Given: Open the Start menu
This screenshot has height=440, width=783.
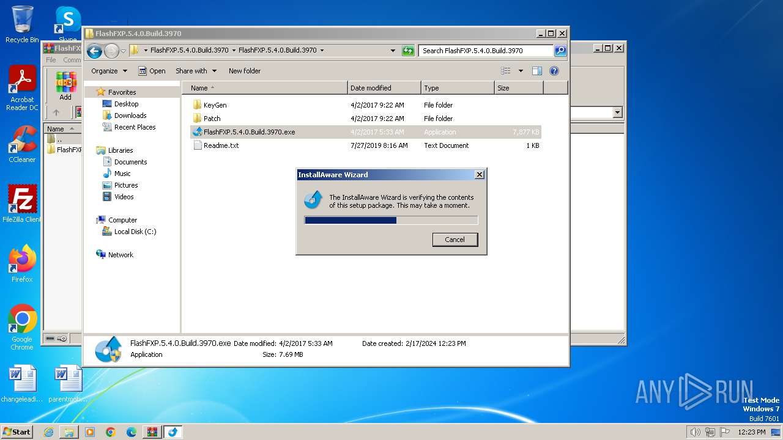Looking at the screenshot, I should [17, 431].
